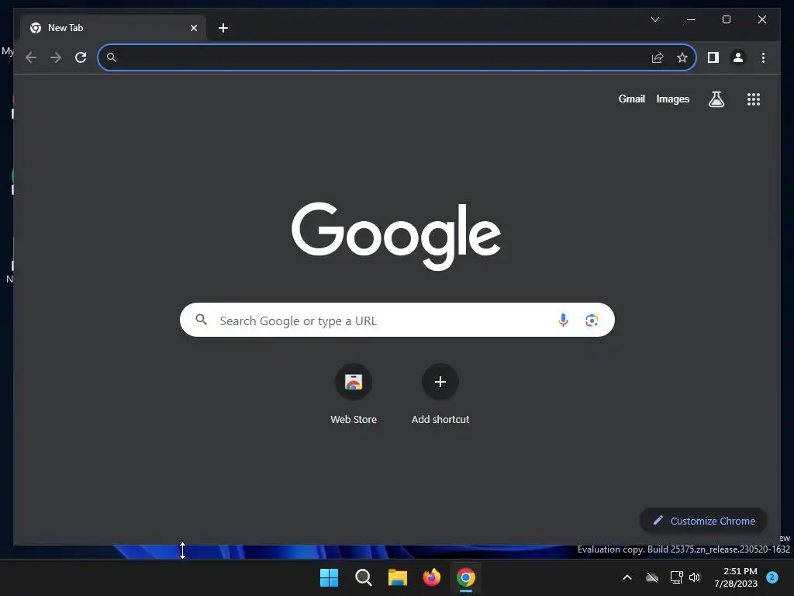Click the Search Google or type a URL box
The height and width of the screenshot is (596, 794).
coord(397,320)
